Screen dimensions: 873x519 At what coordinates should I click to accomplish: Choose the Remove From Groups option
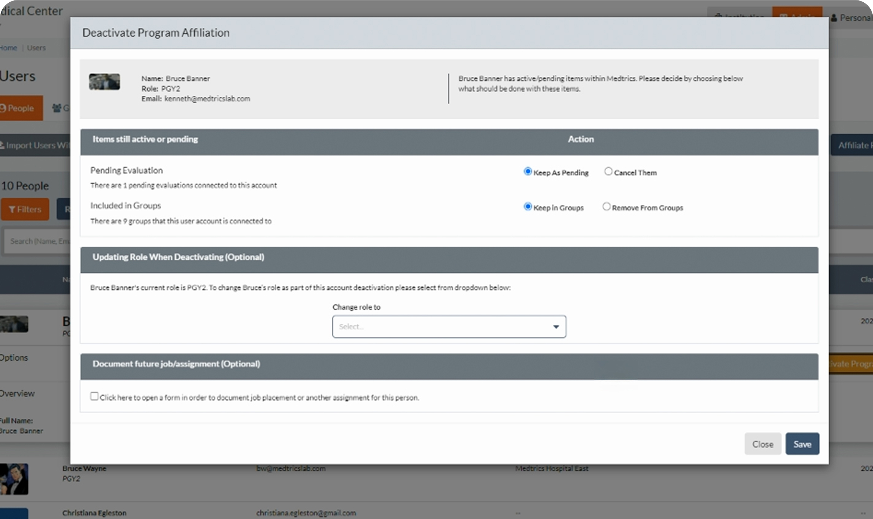(x=607, y=207)
